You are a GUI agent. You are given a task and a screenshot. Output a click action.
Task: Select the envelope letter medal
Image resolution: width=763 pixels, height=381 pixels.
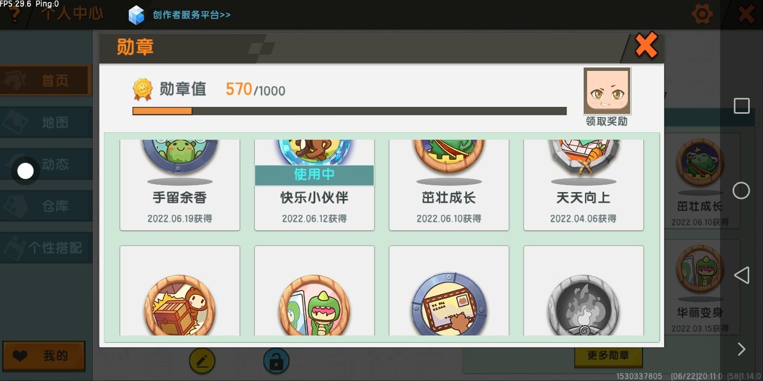(449, 291)
